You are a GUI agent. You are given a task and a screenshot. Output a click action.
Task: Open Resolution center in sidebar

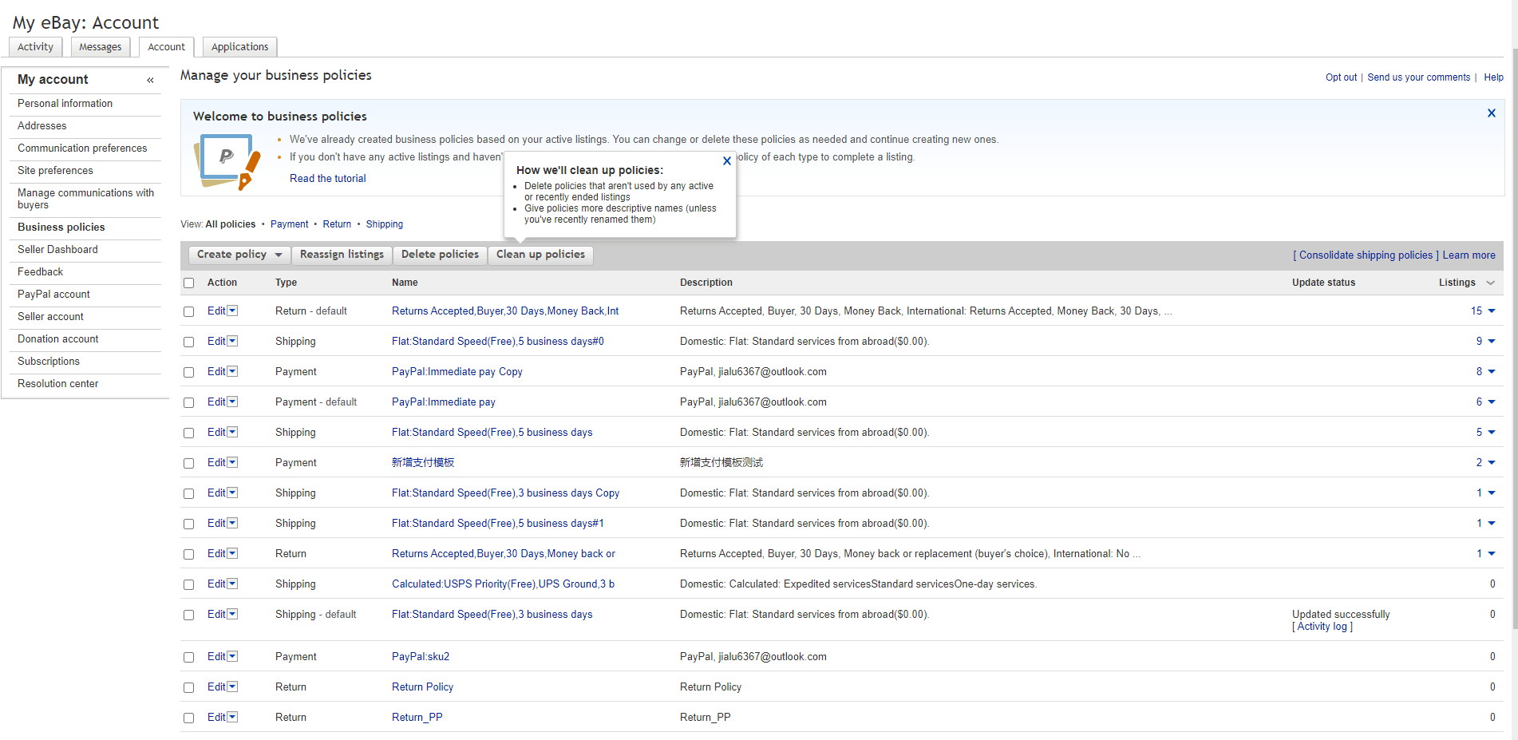[x=57, y=384]
